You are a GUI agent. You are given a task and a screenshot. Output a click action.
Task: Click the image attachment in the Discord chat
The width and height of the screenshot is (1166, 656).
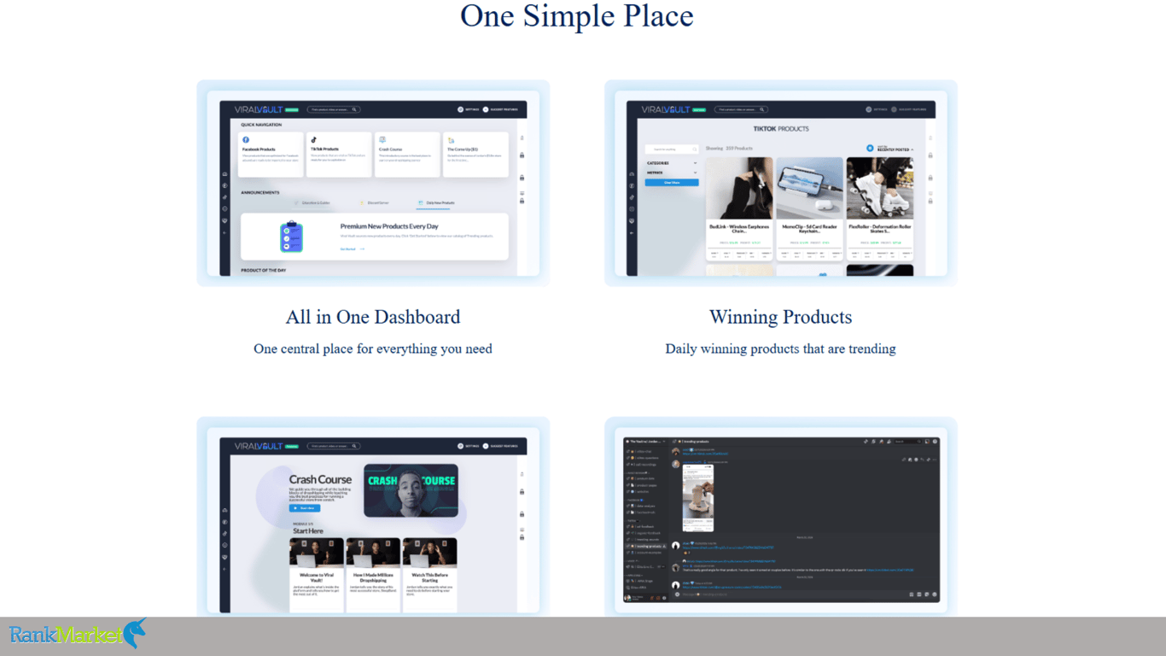pyautogui.click(x=698, y=498)
